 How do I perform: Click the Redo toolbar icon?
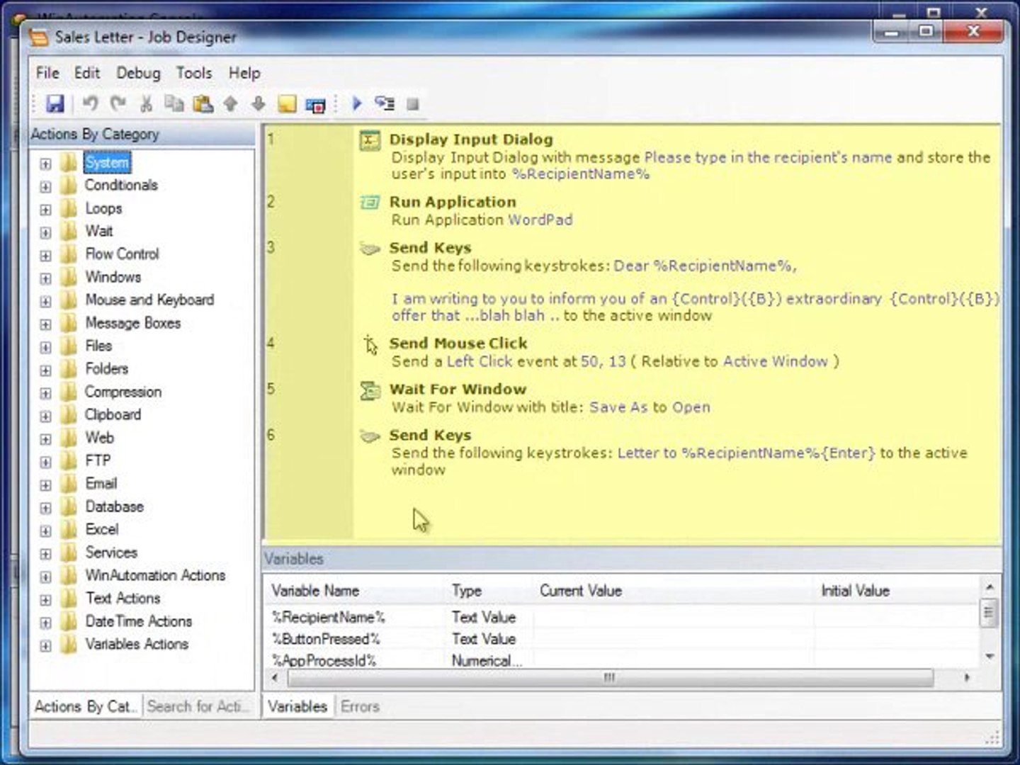pos(118,104)
